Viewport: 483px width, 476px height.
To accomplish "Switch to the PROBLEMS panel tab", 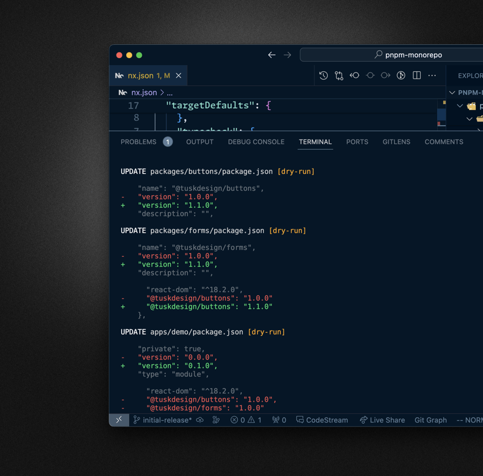I will pos(138,142).
